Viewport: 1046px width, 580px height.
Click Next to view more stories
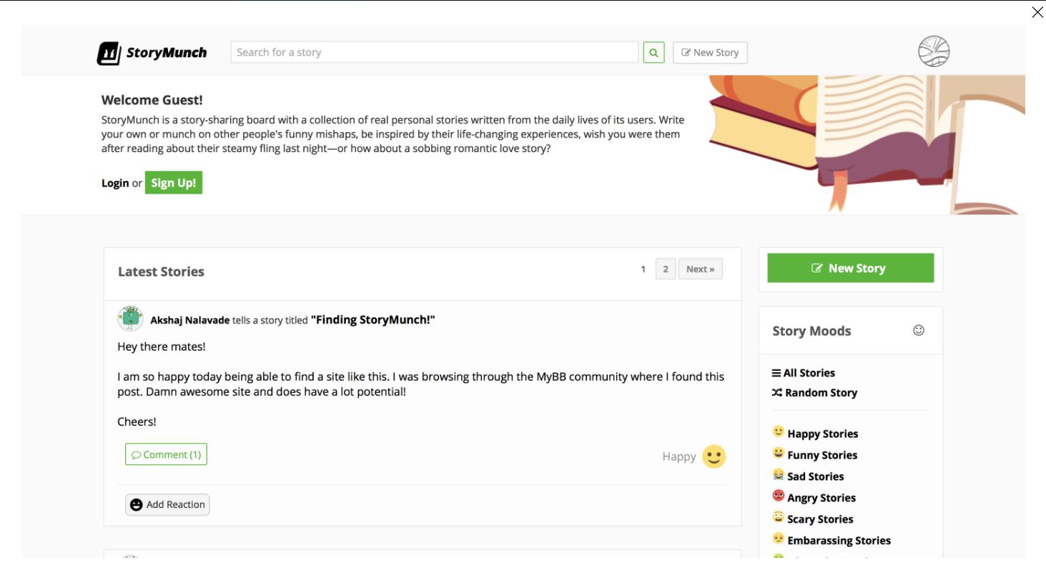pyautogui.click(x=700, y=269)
